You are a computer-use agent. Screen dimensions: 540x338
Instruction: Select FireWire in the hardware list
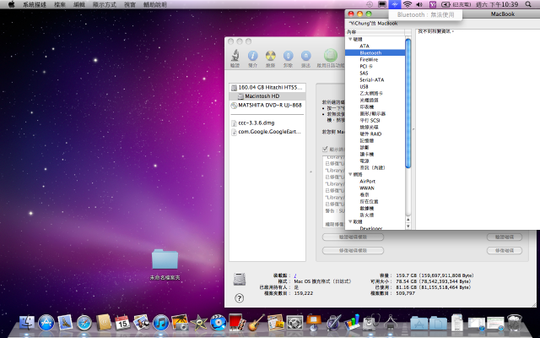(x=369, y=59)
